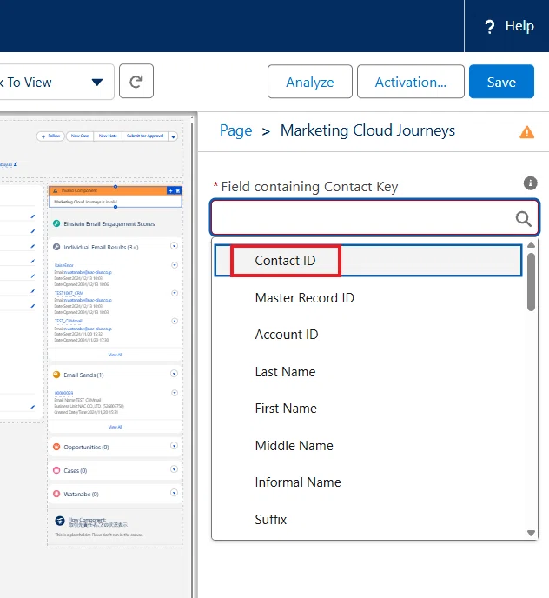549x598 pixels.
Task: Open the 00000059 email send link
Action: [x=63, y=393]
